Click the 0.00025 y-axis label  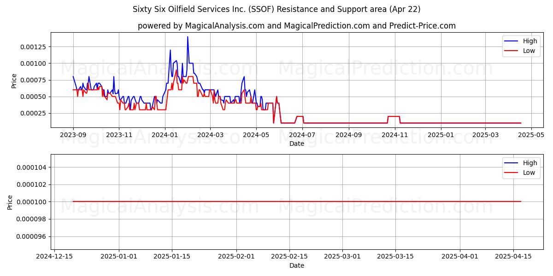[34, 113]
